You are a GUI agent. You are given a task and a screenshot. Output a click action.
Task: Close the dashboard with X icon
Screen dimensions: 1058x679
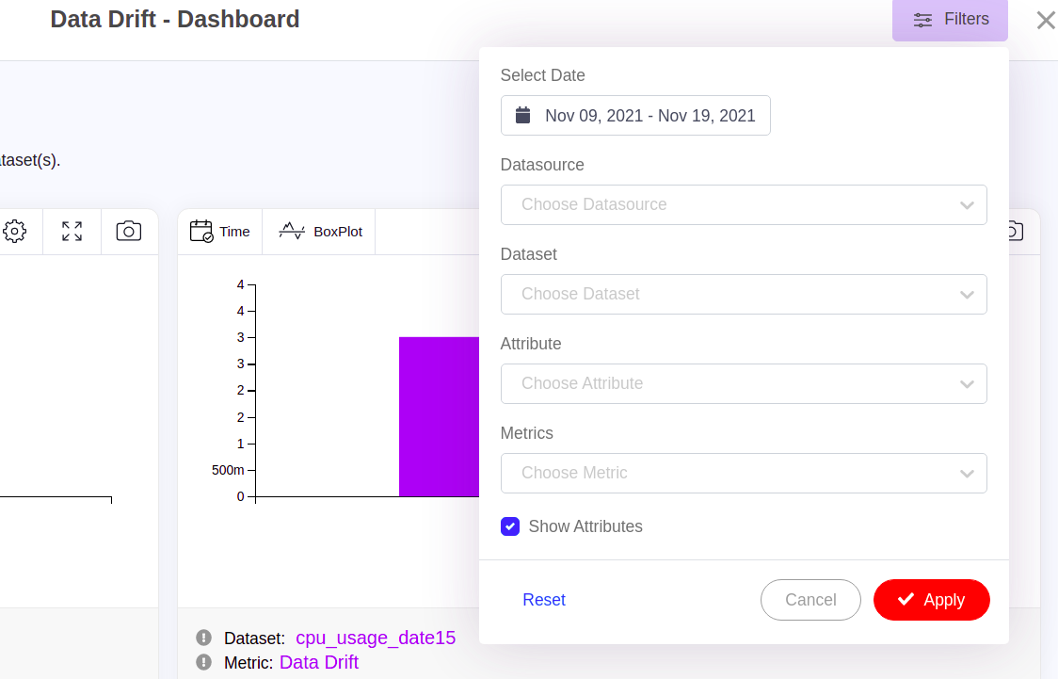tap(1045, 20)
